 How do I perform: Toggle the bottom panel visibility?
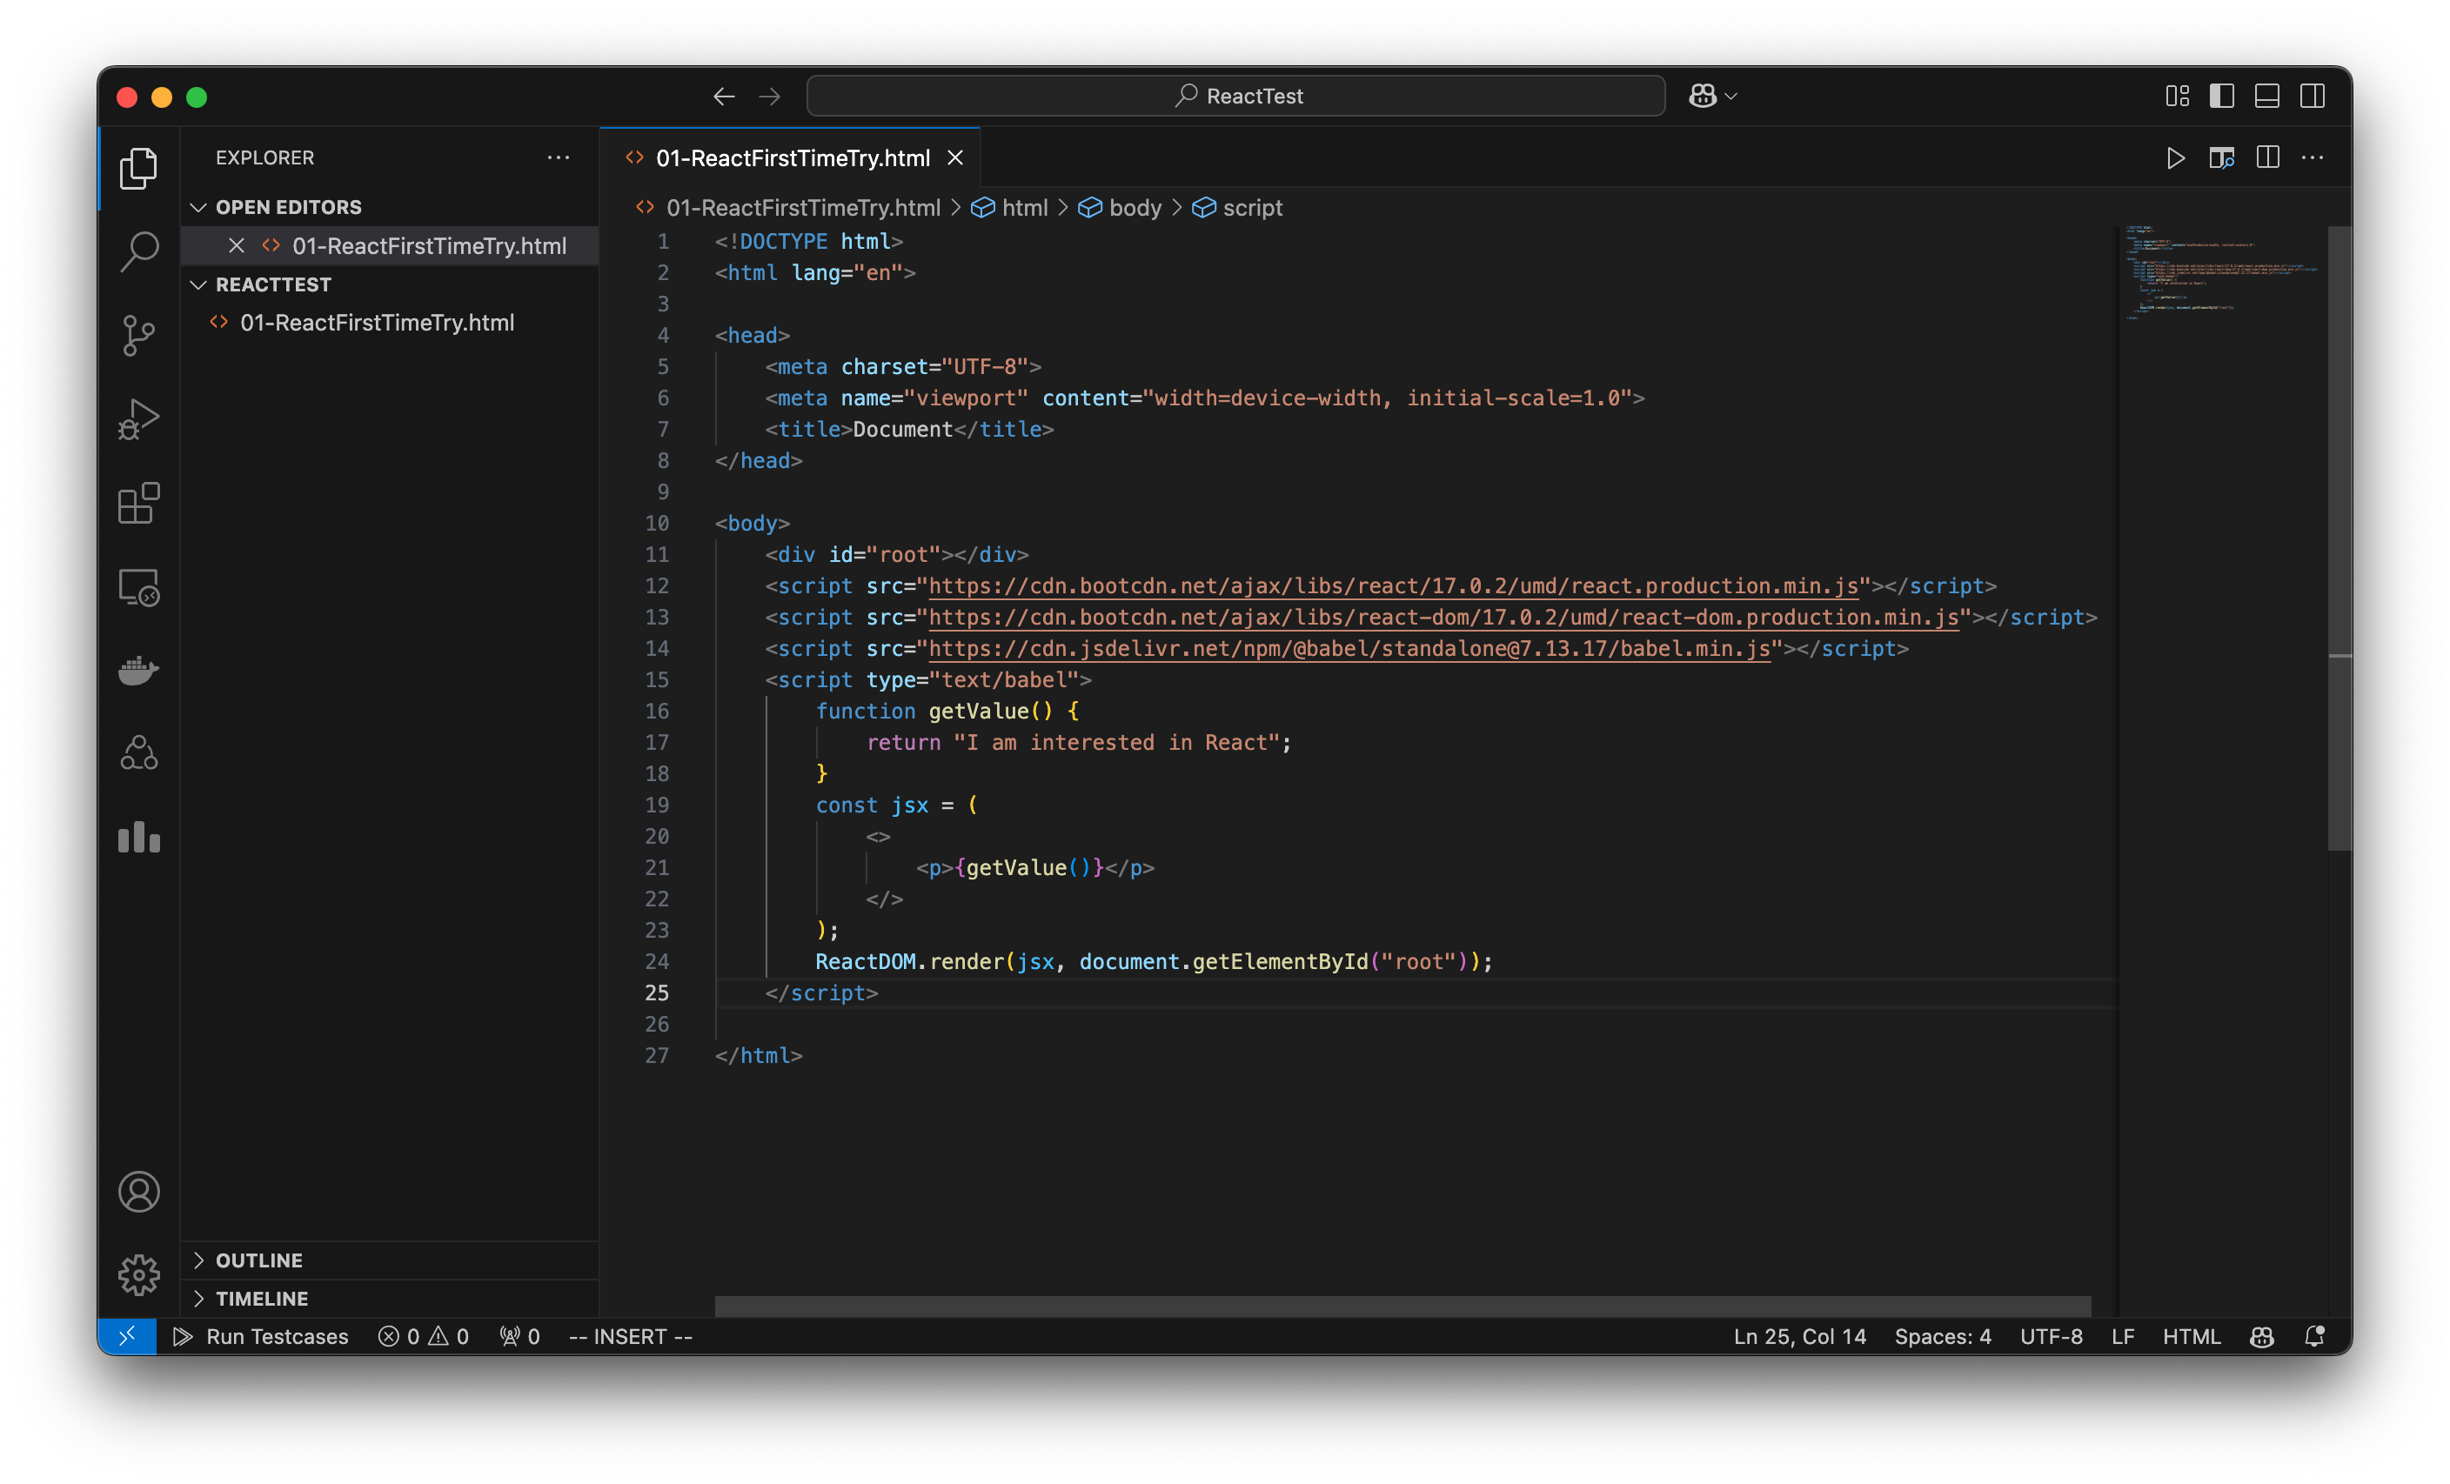point(2267,96)
